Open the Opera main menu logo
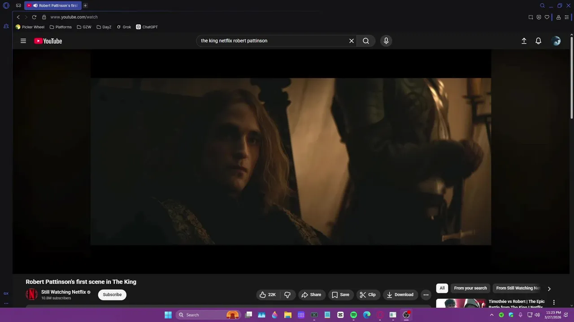 (6, 5)
